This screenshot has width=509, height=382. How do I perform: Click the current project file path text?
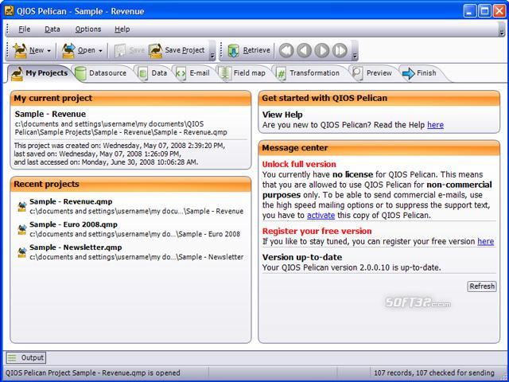121,128
